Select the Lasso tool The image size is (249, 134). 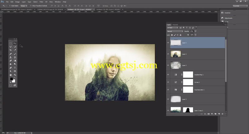(11, 47)
